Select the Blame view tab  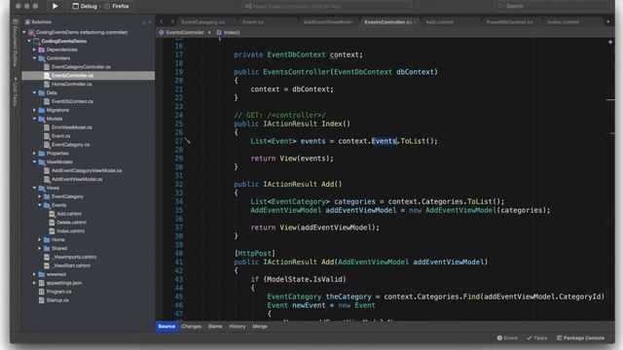[215, 327]
